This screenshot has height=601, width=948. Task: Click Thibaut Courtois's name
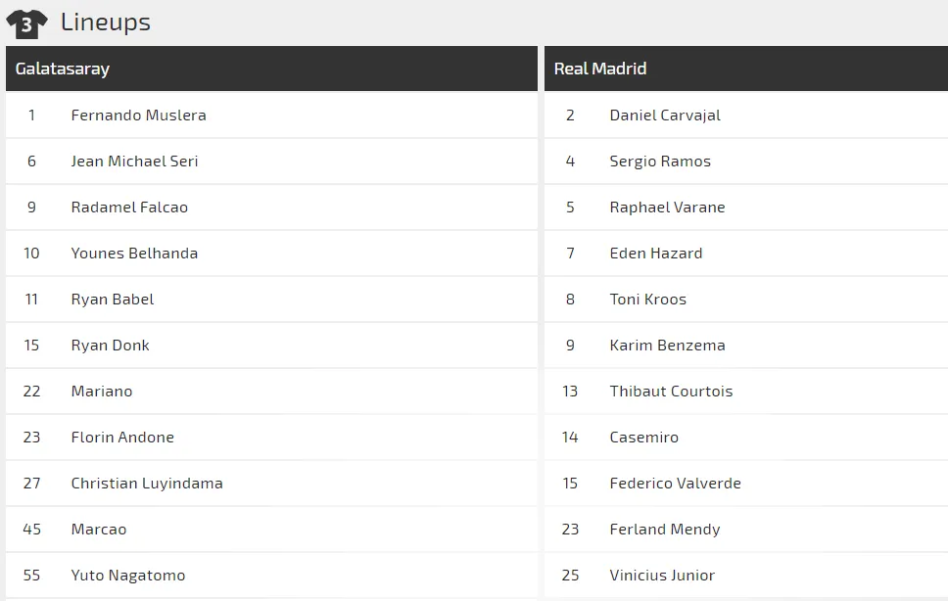click(x=671, y=392)
